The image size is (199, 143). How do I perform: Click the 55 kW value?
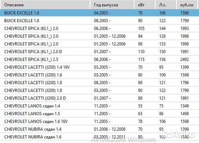[x=140, y=106]
